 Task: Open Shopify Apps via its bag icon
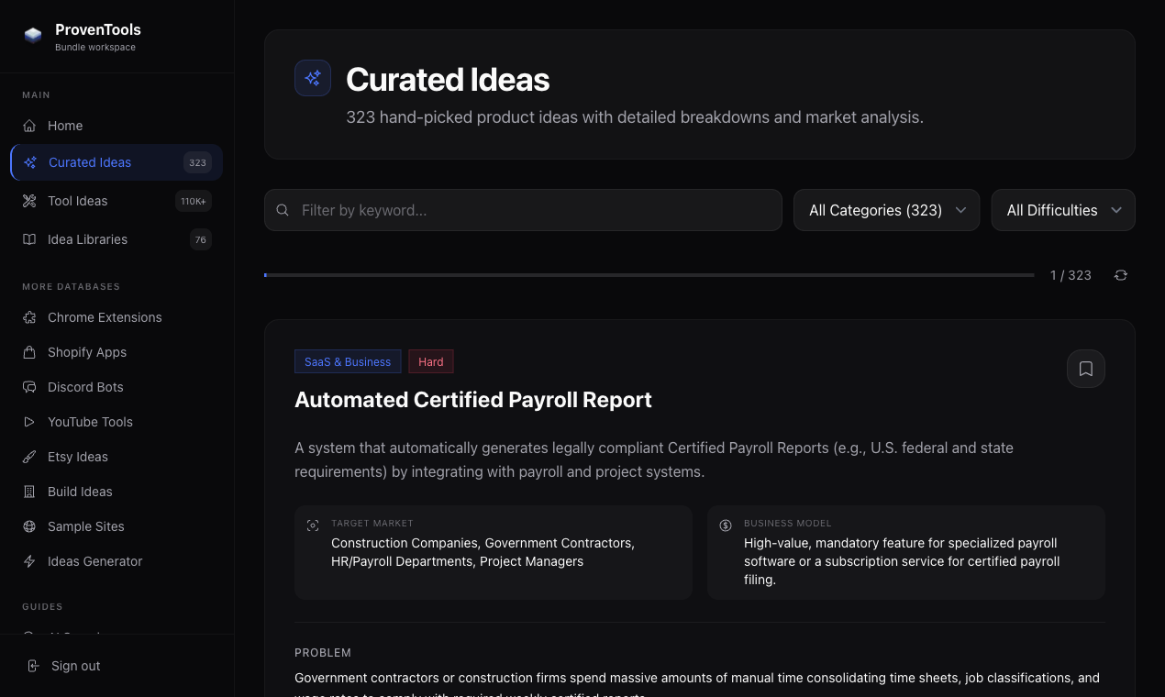tap(30, 352)
